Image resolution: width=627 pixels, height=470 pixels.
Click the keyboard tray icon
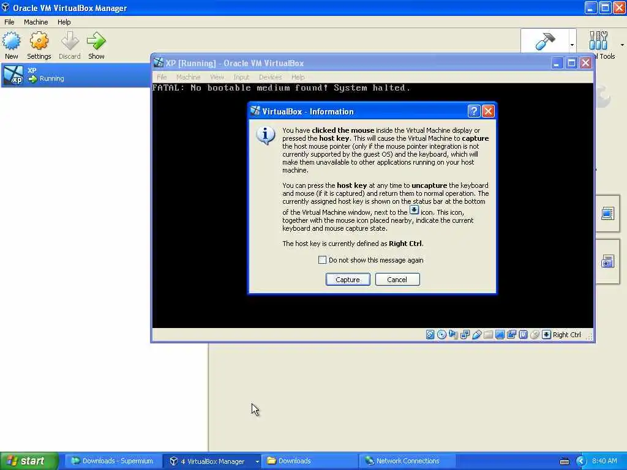click(565, 461)
